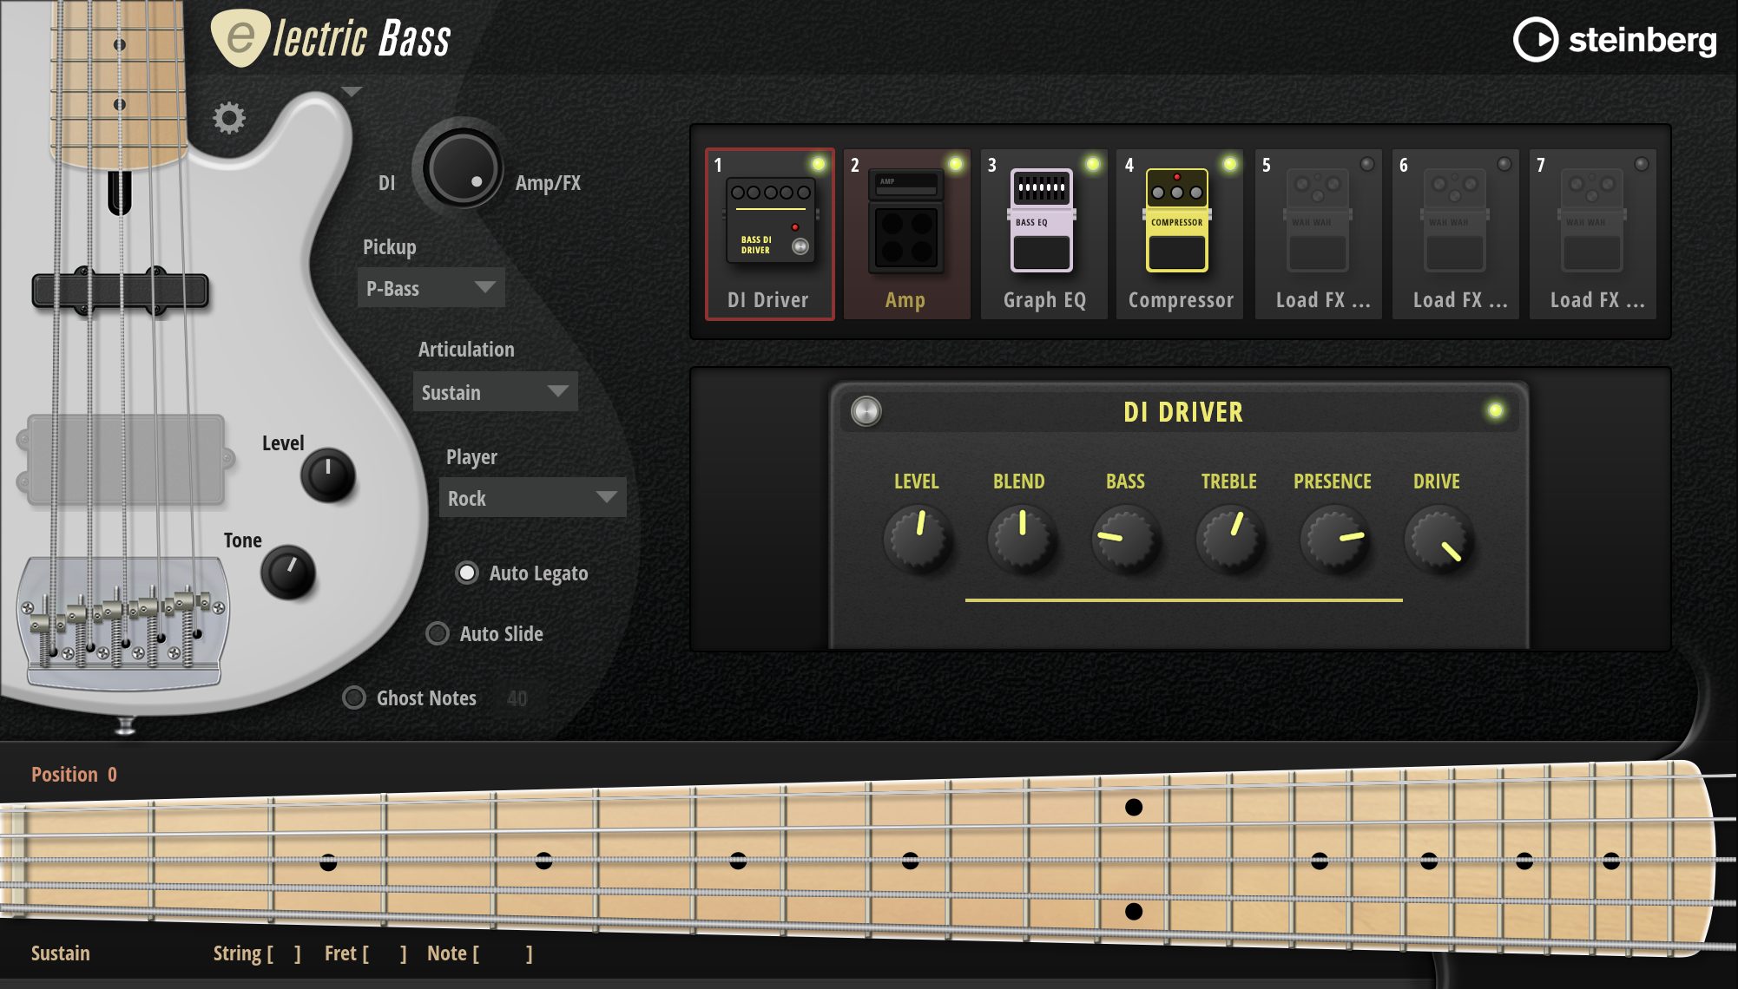Click the DI/Amp-FX mix knob

tap(462, 167)
